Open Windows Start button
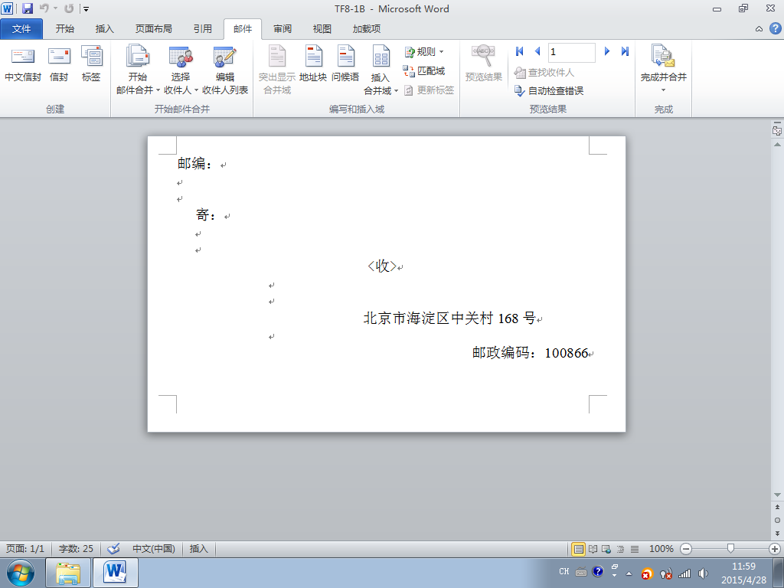The width and height of the screenshot is (784, 588). [x=20, y=573]
